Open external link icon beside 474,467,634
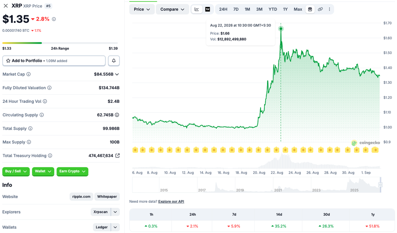397x233 pixels. point(117,155)
